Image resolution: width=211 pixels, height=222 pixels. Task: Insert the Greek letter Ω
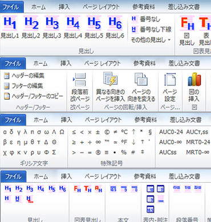point(62,132)
